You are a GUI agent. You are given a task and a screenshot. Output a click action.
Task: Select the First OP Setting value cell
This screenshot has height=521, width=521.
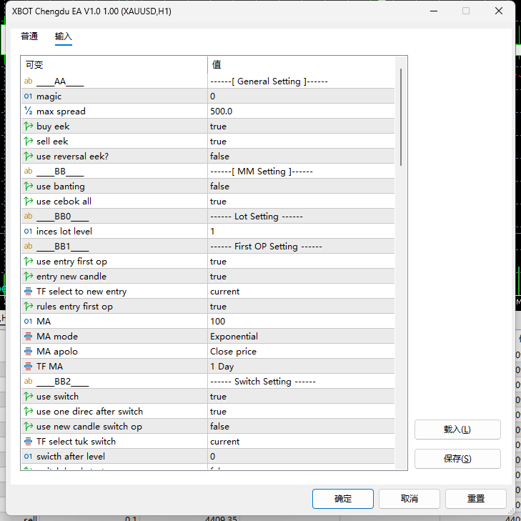pos(301,247)
